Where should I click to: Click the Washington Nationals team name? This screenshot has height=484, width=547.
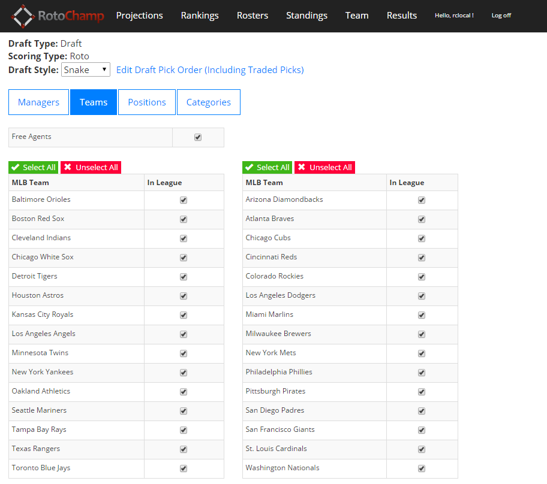pyautogui.click(x=282, y=468)
